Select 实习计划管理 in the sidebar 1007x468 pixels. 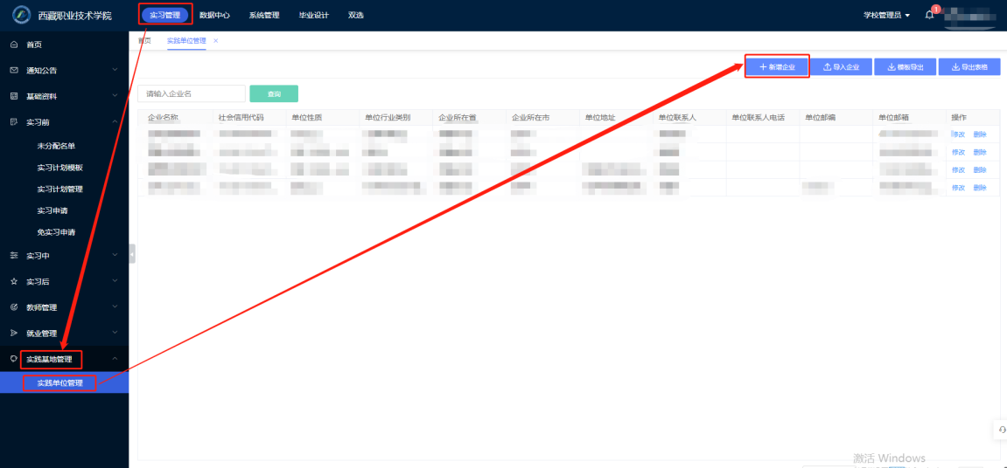[x=59, y=189]
